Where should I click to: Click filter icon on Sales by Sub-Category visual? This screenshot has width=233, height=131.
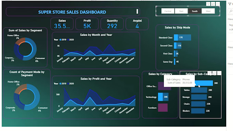coord(210,73)
